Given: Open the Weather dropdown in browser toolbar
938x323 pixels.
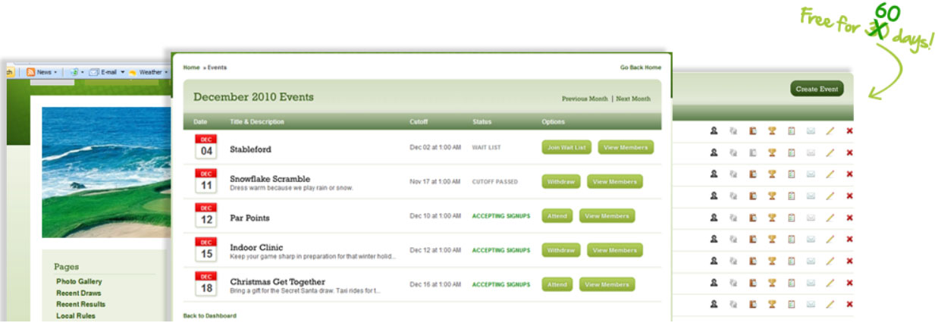Looking at the screenshot, I should tap(166, 72).
